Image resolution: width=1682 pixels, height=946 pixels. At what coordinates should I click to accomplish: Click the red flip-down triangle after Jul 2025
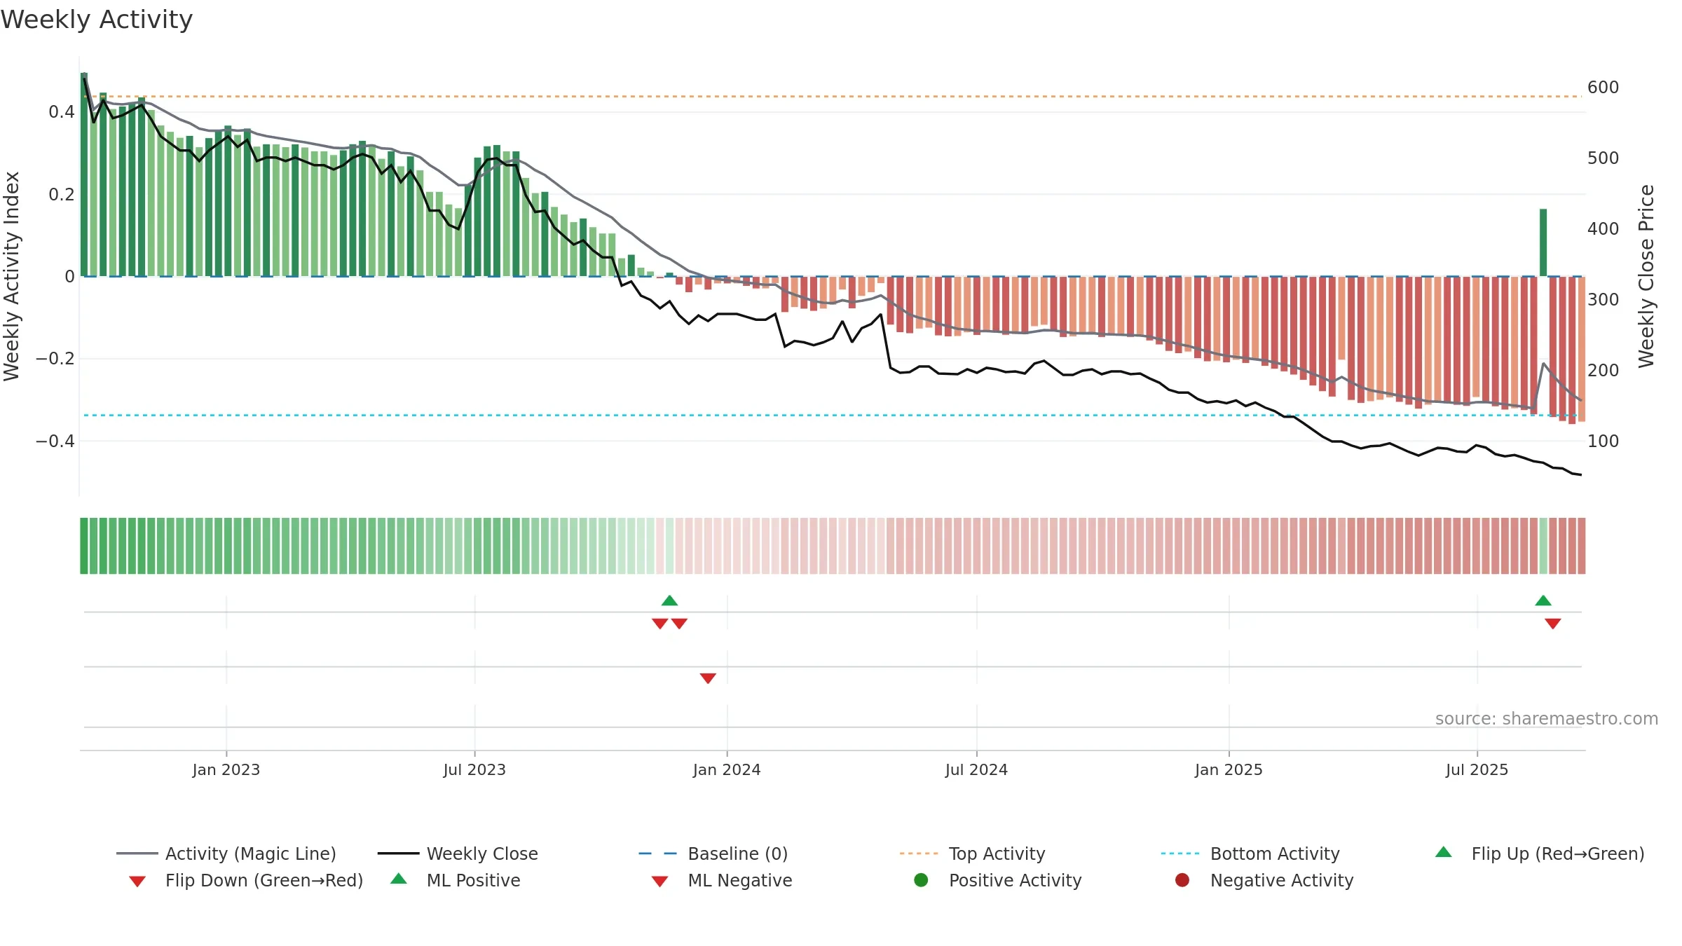(1553, 623)
